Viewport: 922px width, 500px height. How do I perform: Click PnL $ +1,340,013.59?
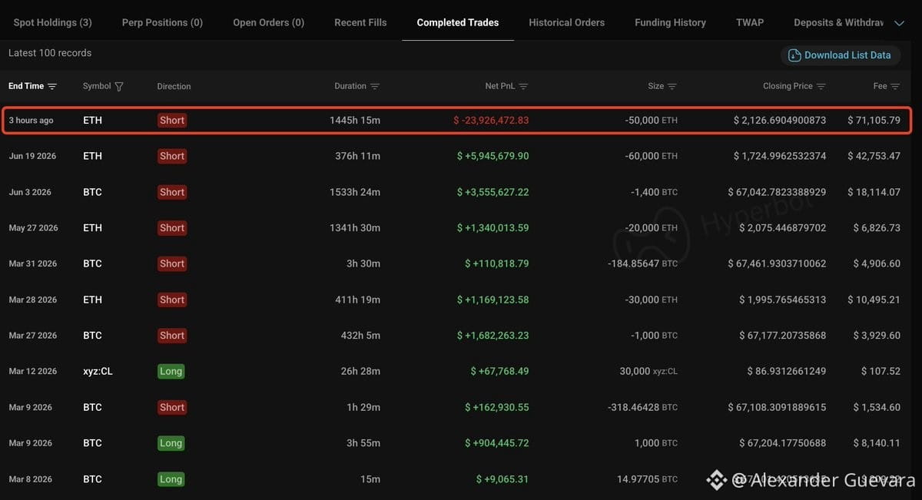[x=493, y=228]
